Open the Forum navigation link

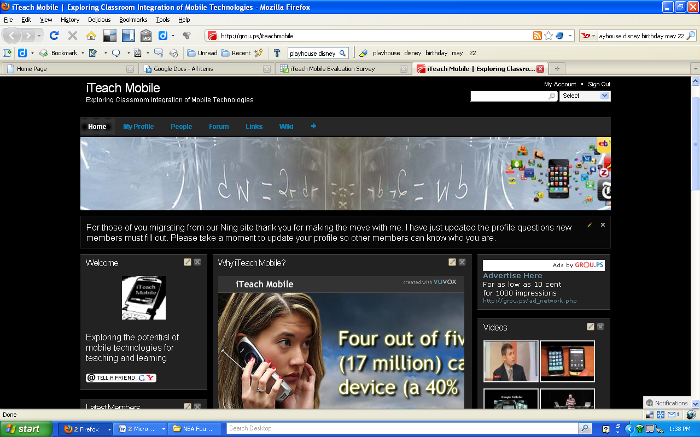tap(219, 126)
